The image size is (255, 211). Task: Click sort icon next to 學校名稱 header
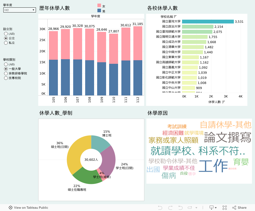point(175,17)
